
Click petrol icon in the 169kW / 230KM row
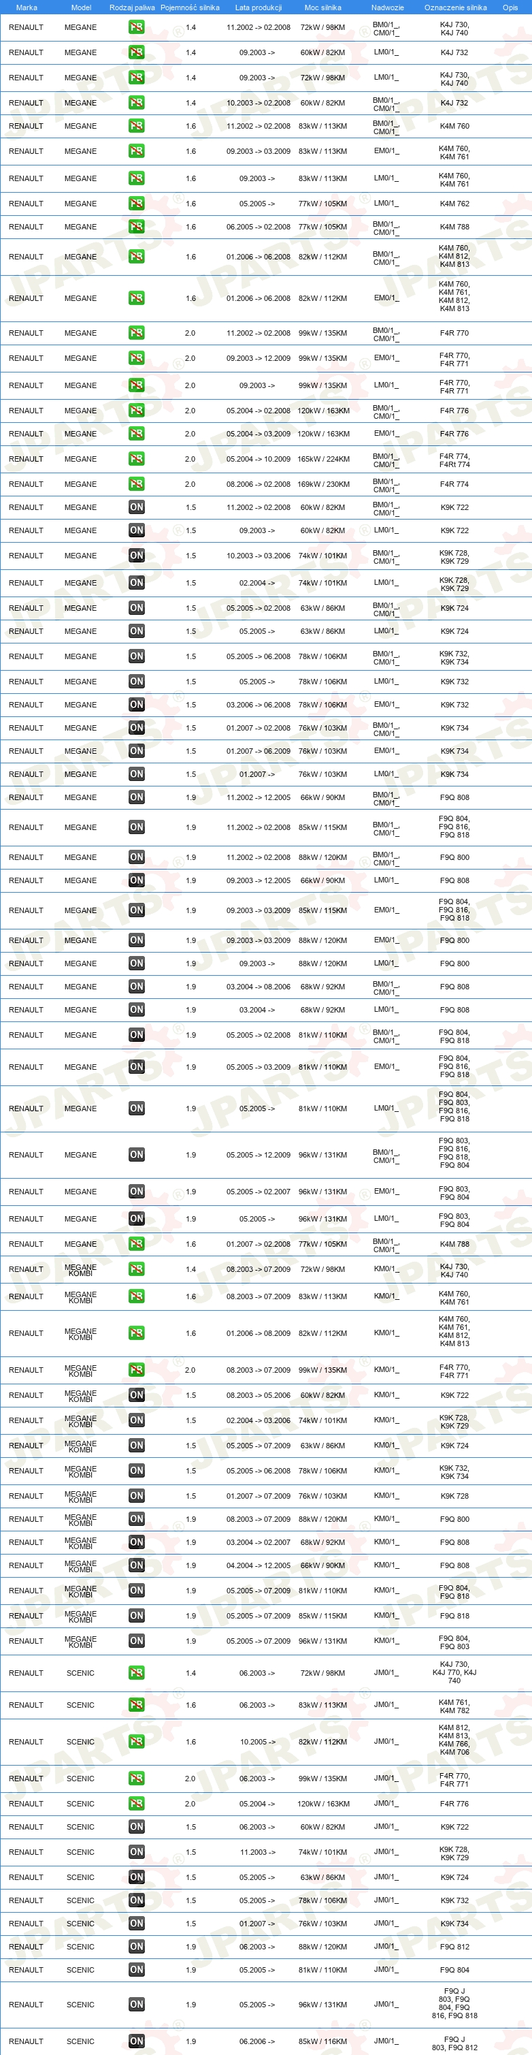(x=136, y=484)
